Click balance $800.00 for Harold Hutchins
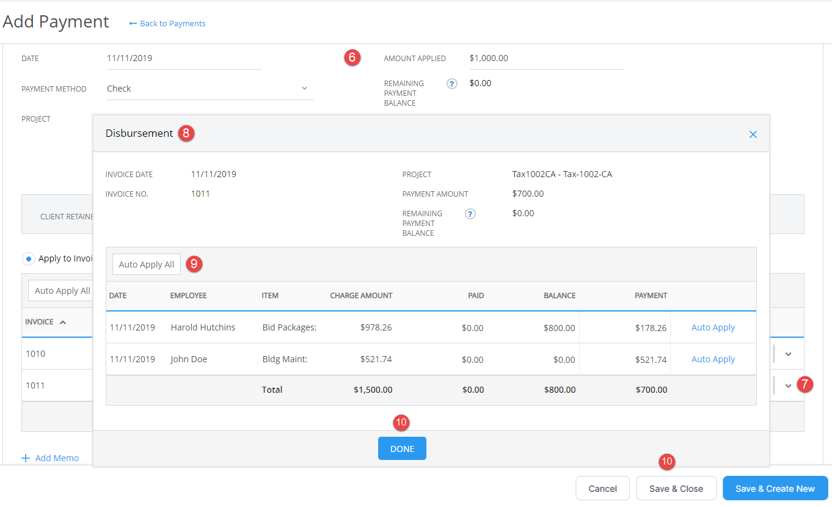Screen dimensions: 832x507 (x=560, y=327)
